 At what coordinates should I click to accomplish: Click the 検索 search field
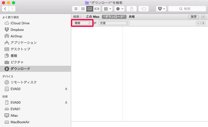tap(187, 9)
